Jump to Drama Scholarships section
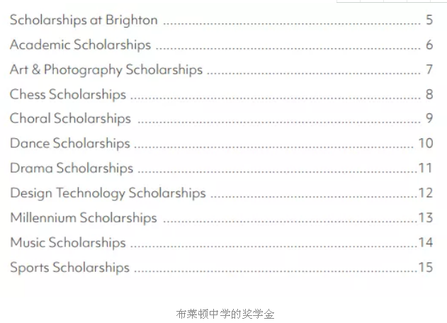This screenshot has width=447, height=323. click(72, 168)
